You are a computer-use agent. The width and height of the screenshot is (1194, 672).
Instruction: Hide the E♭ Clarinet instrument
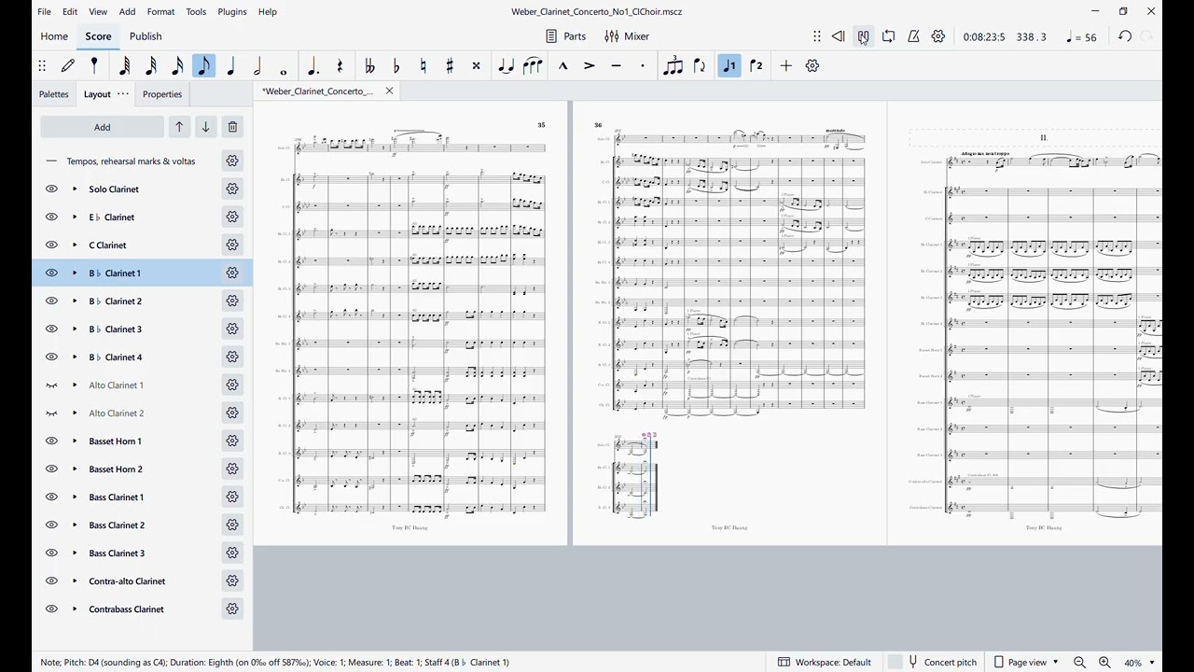click(x=51, y=217)
